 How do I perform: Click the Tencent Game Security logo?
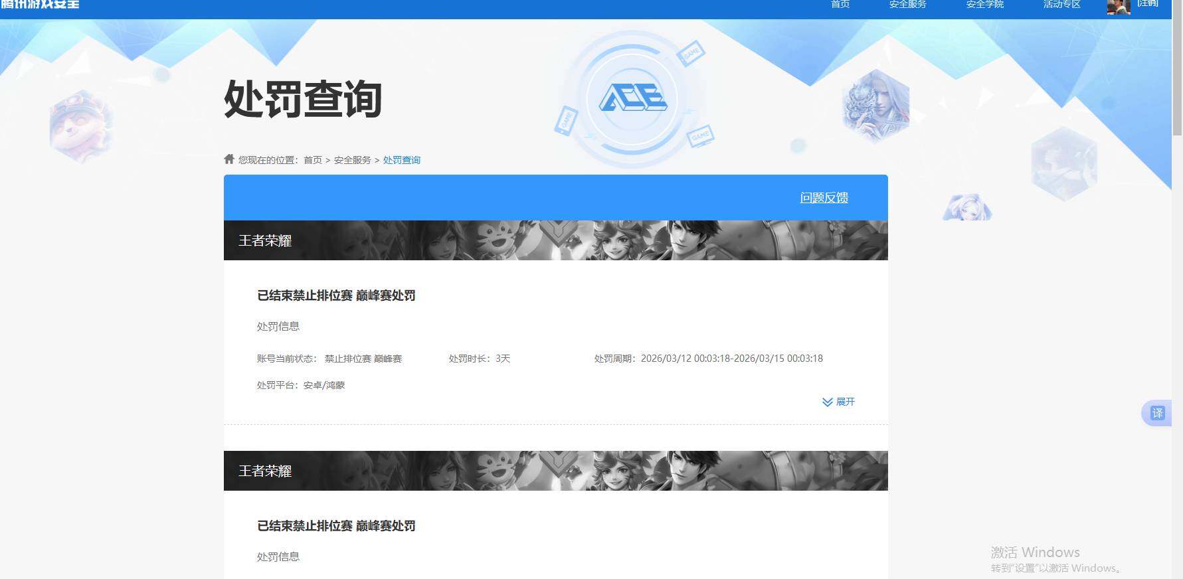[x=40, y=4]
